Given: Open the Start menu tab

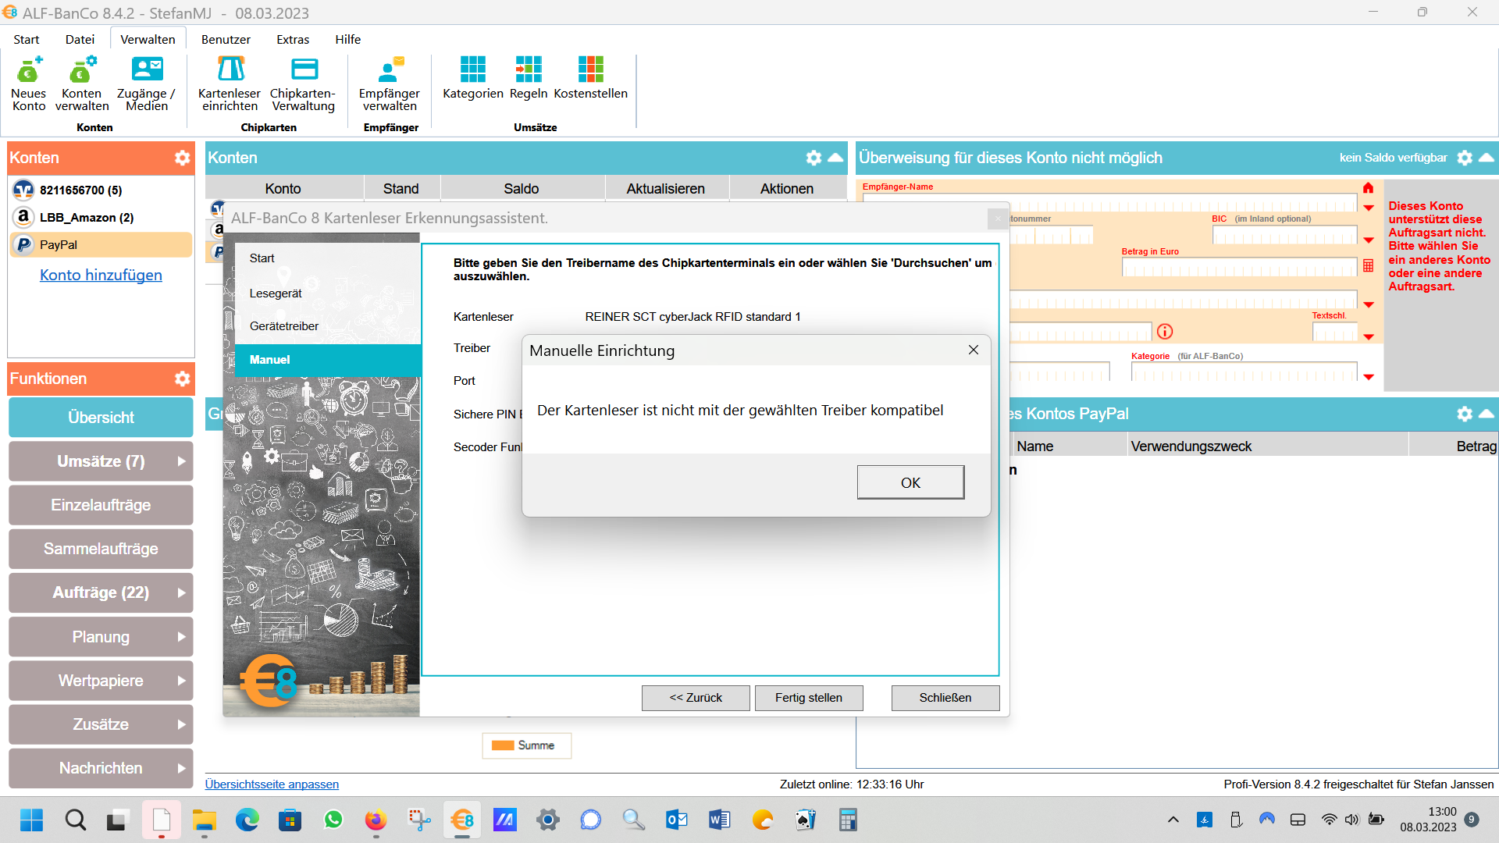Looking at the screenshot, I should point(26,39).
